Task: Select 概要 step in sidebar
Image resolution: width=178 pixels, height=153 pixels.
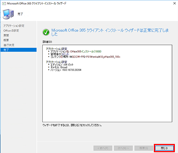Action: [6, 40]
